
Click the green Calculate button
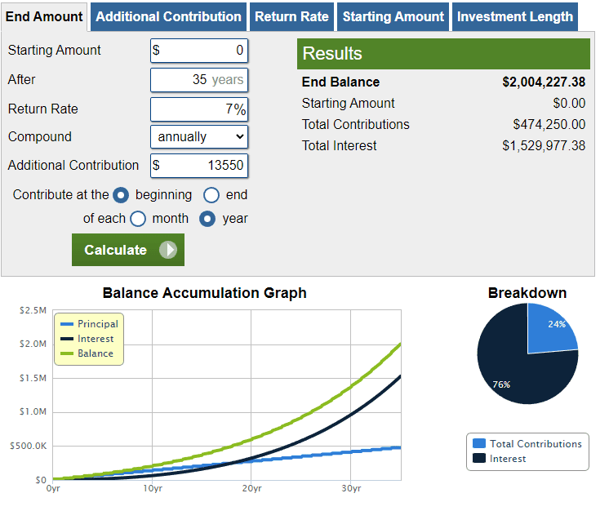(128, 250)
